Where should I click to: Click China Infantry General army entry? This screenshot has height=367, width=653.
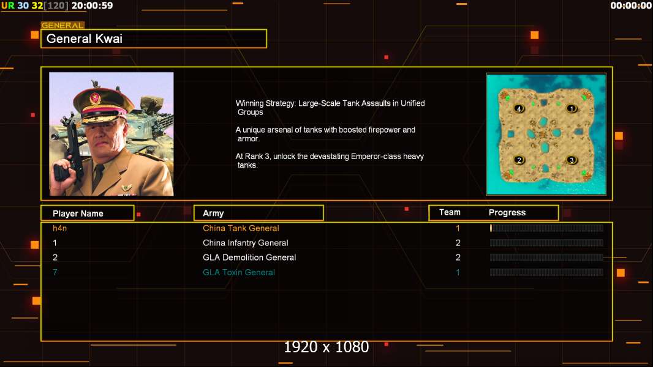tap(245, 243)
